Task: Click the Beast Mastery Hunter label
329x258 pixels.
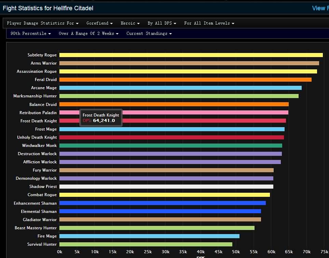Action: [x=36, y=228]
